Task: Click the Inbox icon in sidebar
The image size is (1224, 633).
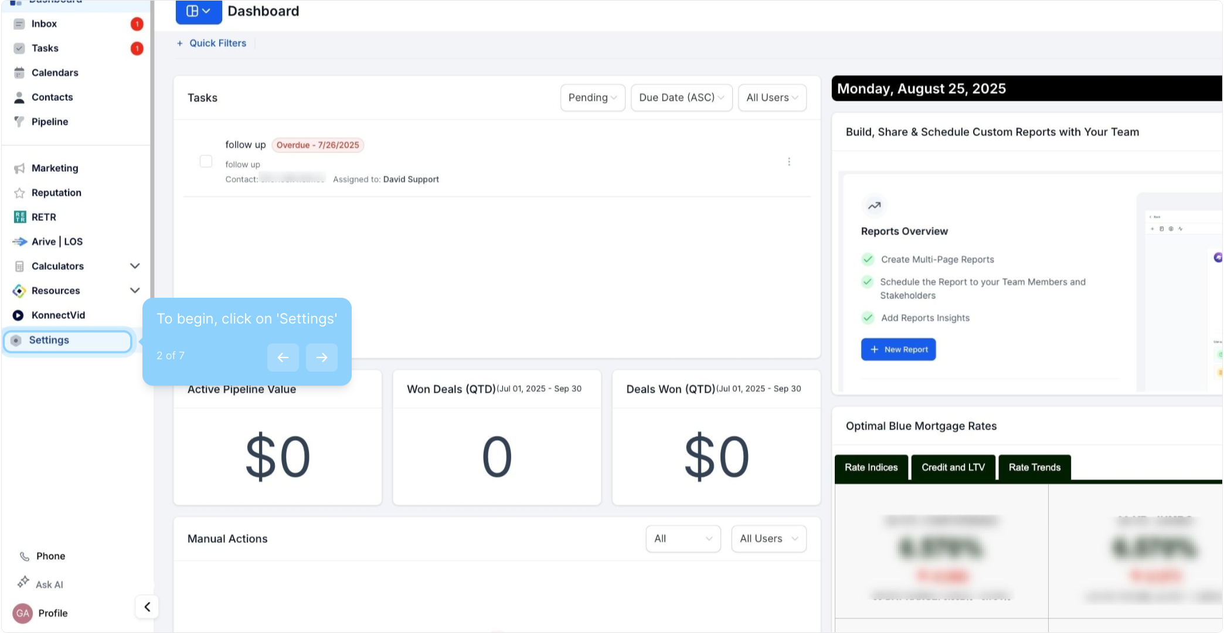Action: [x=19, y=24]
